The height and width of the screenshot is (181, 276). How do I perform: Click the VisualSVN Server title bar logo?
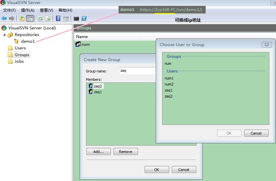point(3,2)
